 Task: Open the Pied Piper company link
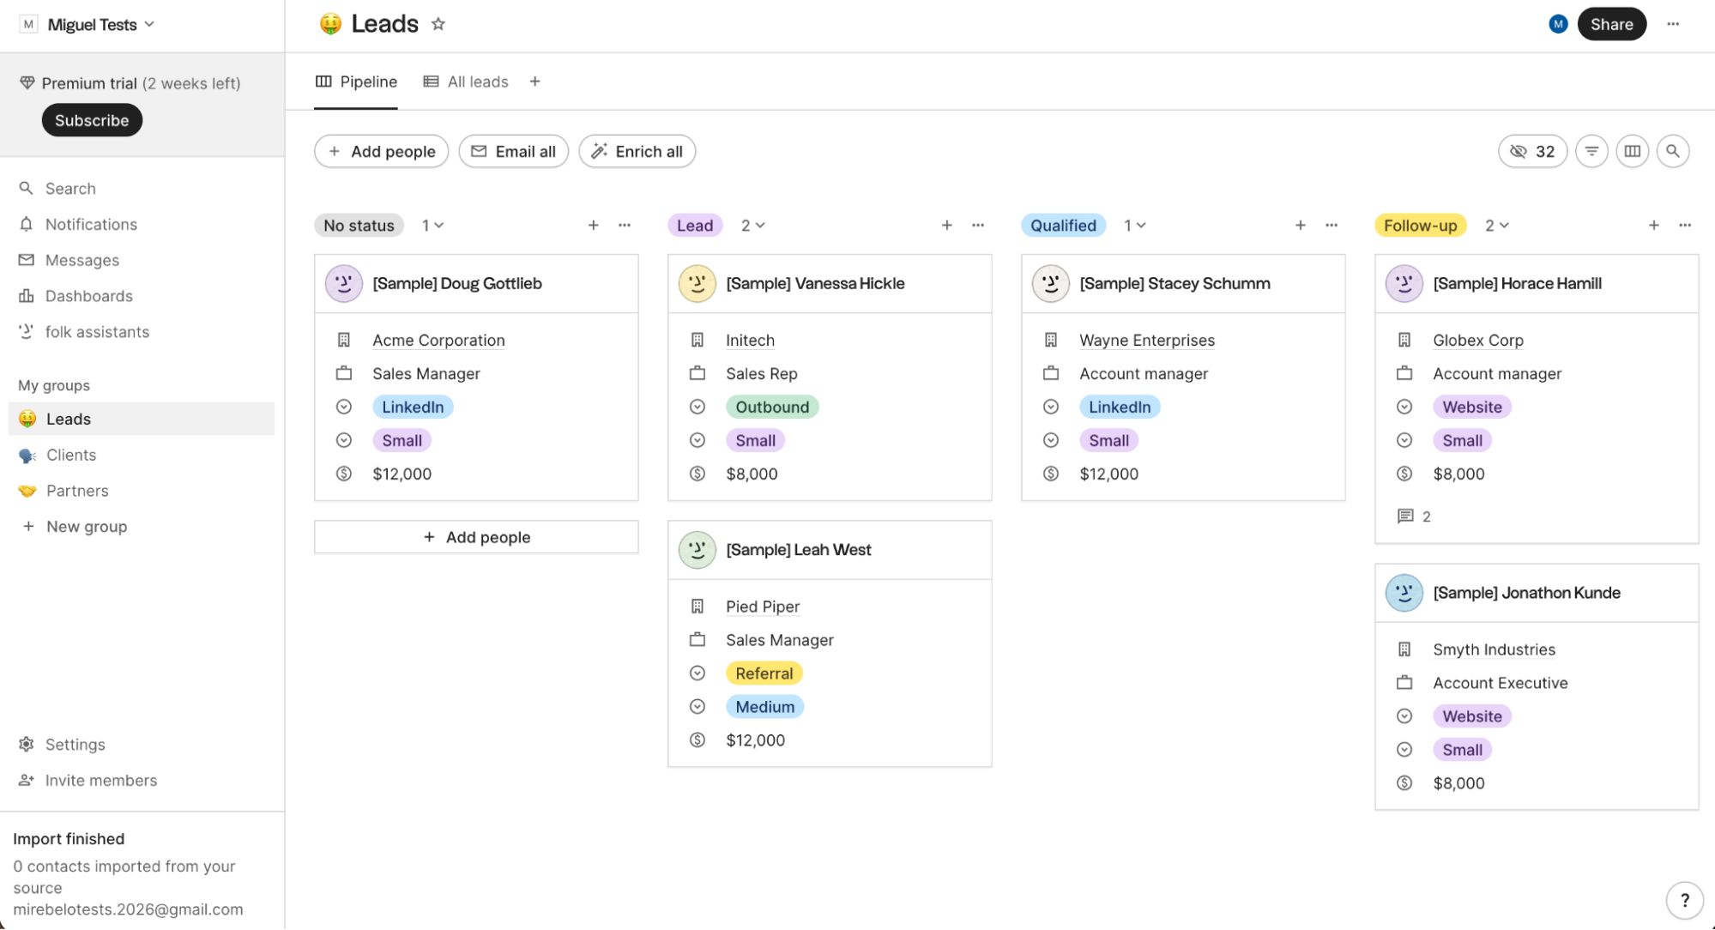pos(763,607)
